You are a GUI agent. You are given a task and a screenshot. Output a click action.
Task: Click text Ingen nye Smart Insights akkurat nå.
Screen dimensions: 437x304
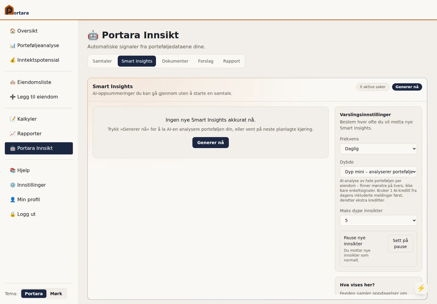click(210, 120)
